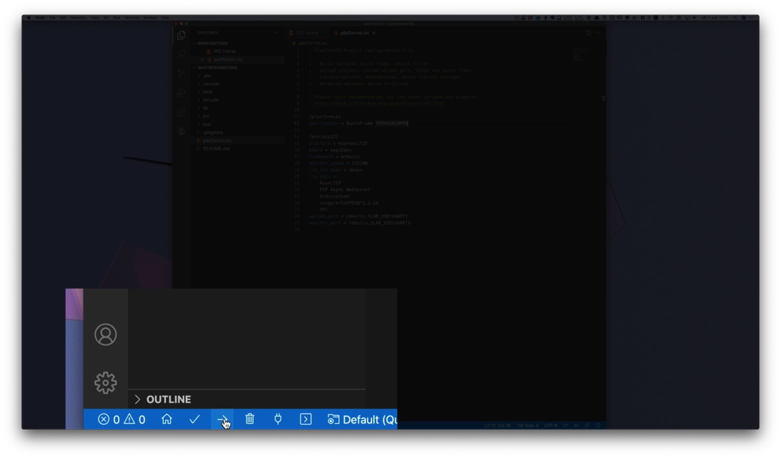
Task: Click the PlatformIO Home house icon
Action: click(167, 420)
